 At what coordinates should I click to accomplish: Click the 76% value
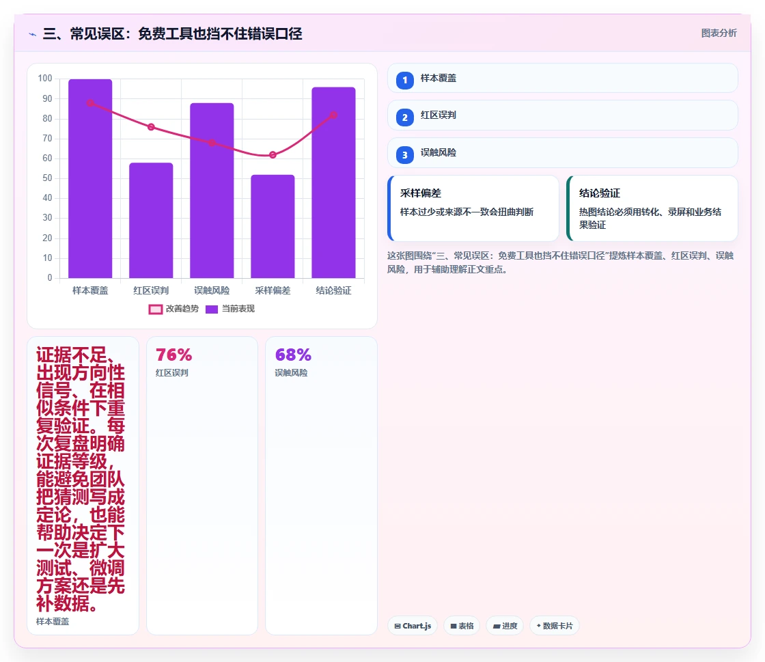[x=173, y=355]
